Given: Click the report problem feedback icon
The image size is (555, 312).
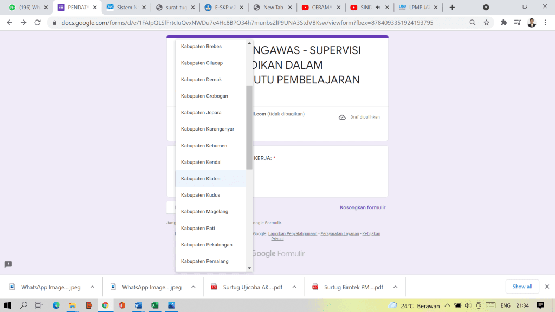Looking at the screenshot, I should 8,264.
